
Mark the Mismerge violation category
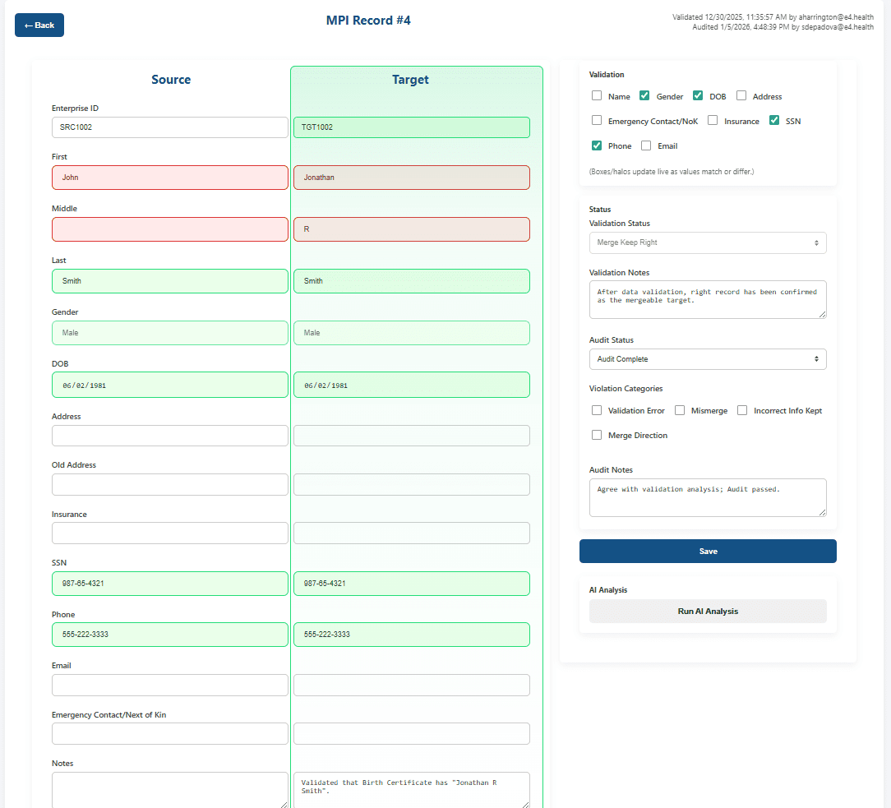point(680,410)
